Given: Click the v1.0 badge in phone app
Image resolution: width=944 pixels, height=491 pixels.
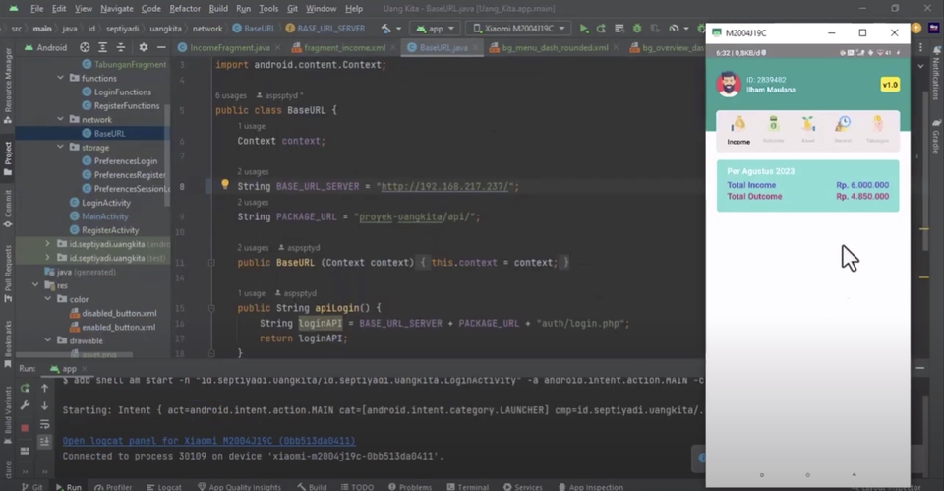Looking at the screenshot, I should [890, 85].
